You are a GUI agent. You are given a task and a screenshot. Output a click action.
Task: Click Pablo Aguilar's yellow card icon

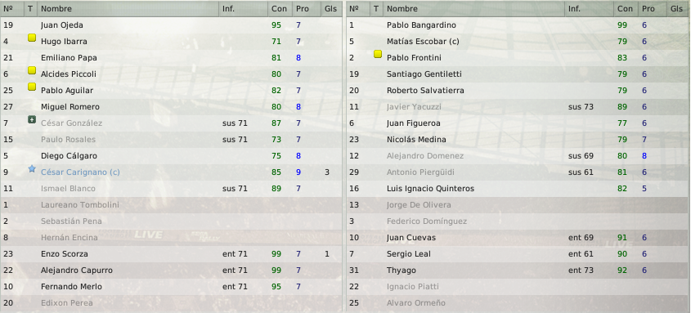tap(32, 87)
